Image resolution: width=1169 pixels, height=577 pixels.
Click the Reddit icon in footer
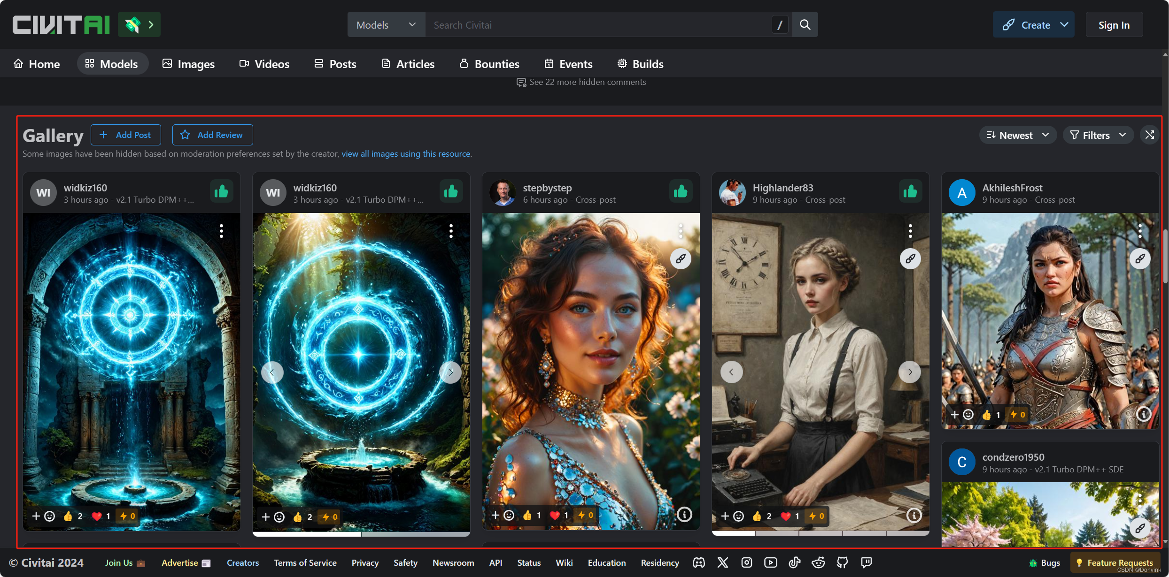point(819,562)
